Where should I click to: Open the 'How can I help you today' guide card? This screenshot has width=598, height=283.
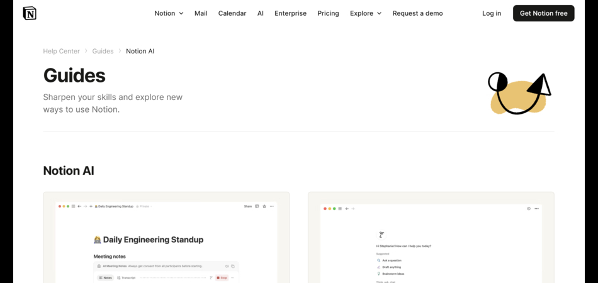(x=431, y=237)
